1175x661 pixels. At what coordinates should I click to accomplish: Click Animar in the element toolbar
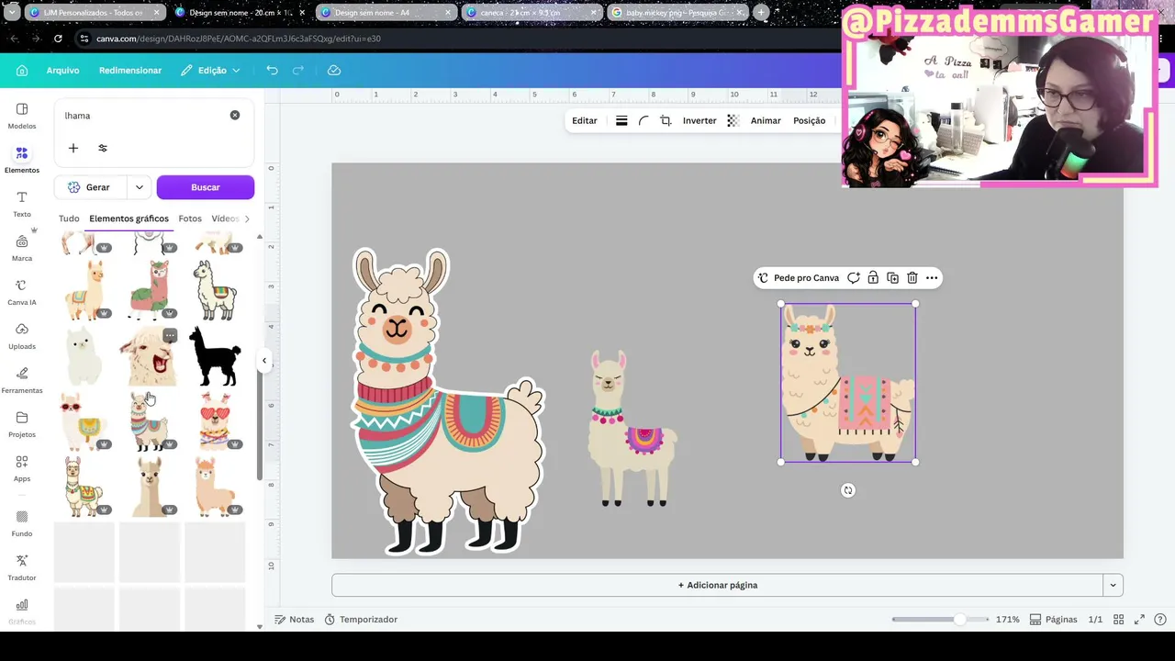pos(766,121)
